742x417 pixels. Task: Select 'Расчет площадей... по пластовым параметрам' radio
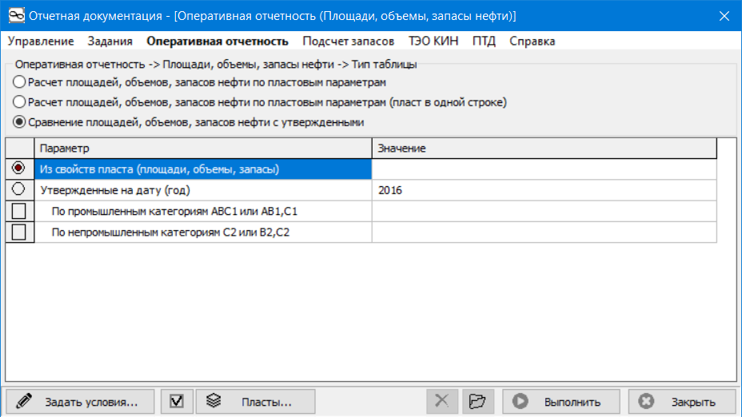pos(19,82)
